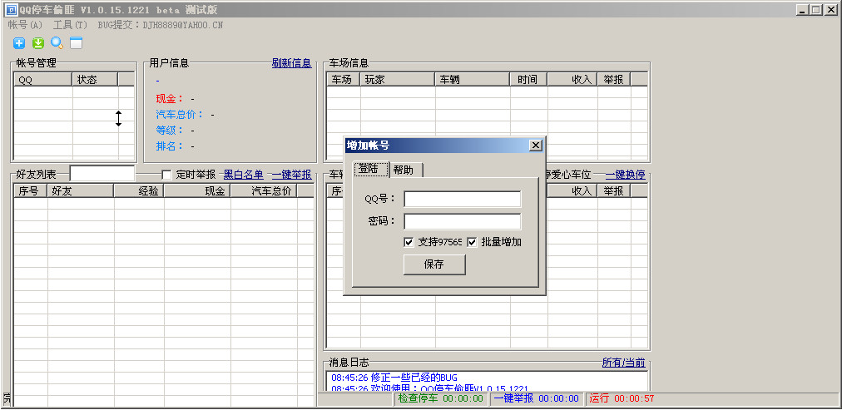Image resolution: width=842 pixels, height=410 pixels.
Task: Click the 一键举报 link above friends list
Action: click(x=291, y=175)
